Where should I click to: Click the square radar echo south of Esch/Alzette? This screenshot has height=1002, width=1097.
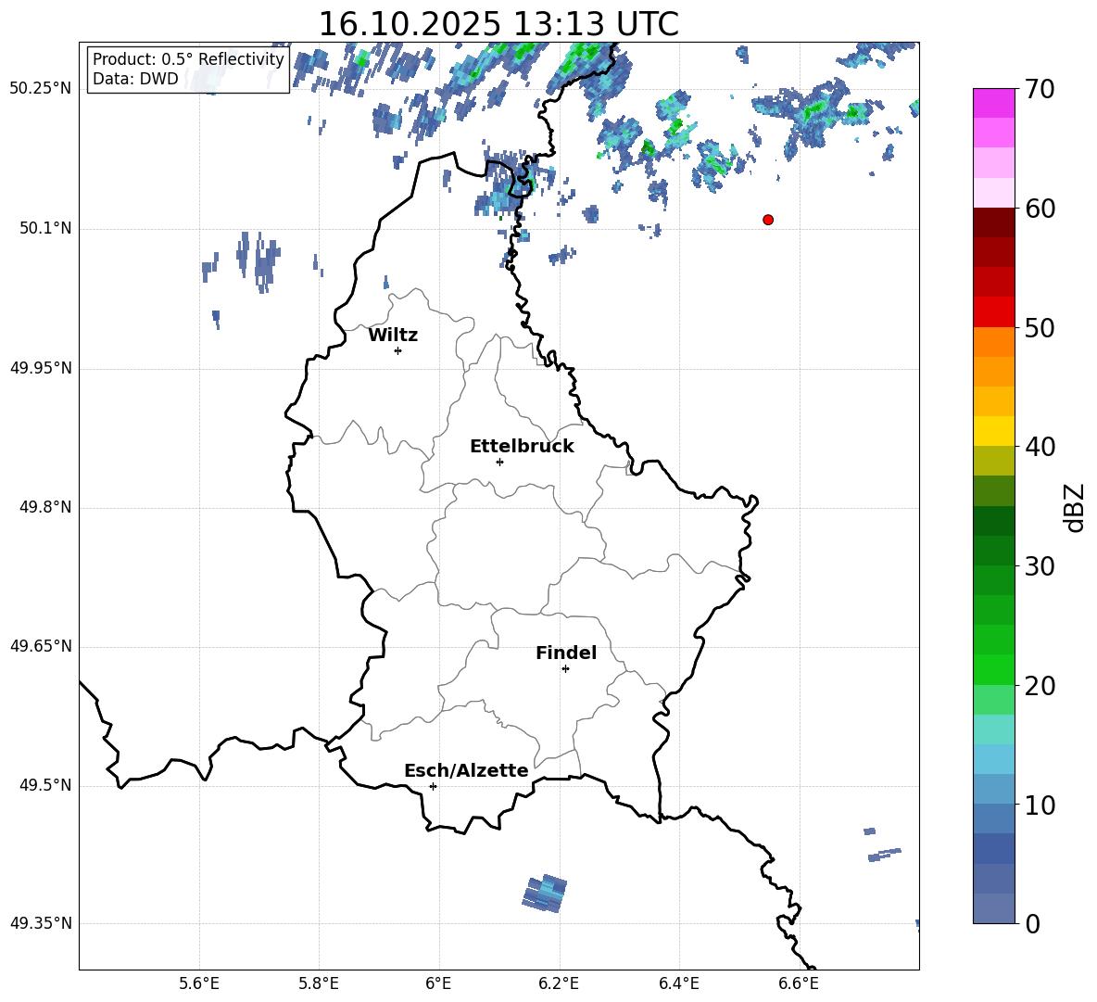coord(544,894)
